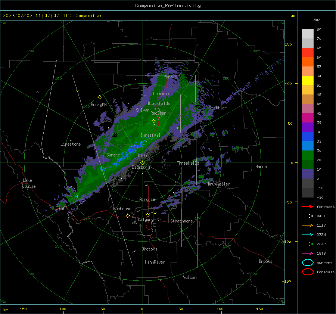Click the Hanna label
This screenshot has height=314, width=336.
261,167
